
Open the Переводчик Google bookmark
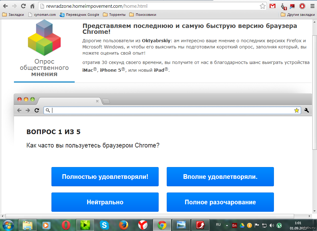click(x=80, y=15)
